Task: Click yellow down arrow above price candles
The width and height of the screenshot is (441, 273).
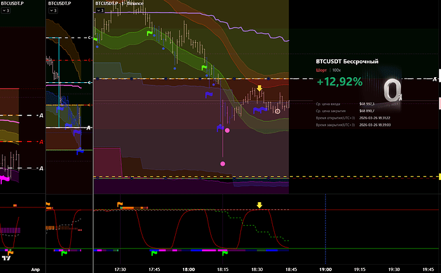Action: coord(259,88)
